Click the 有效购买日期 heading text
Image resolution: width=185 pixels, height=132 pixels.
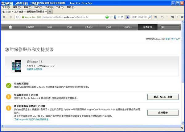21,84
